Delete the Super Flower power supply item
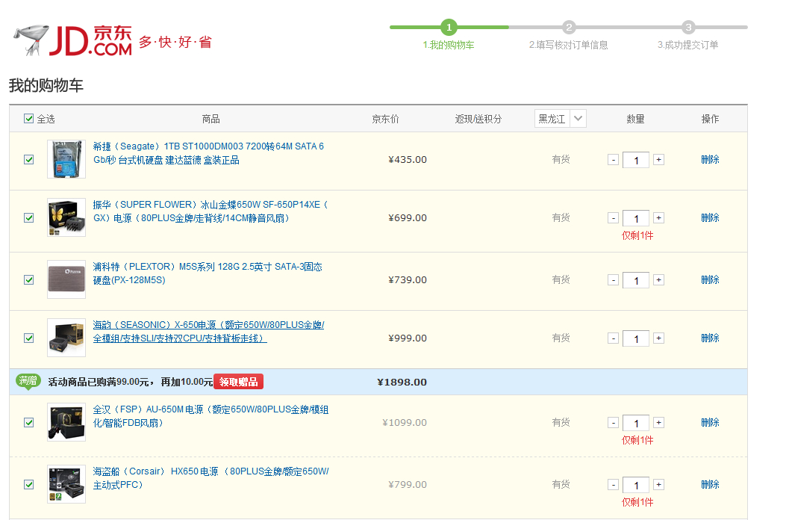 tap(710, 218)
